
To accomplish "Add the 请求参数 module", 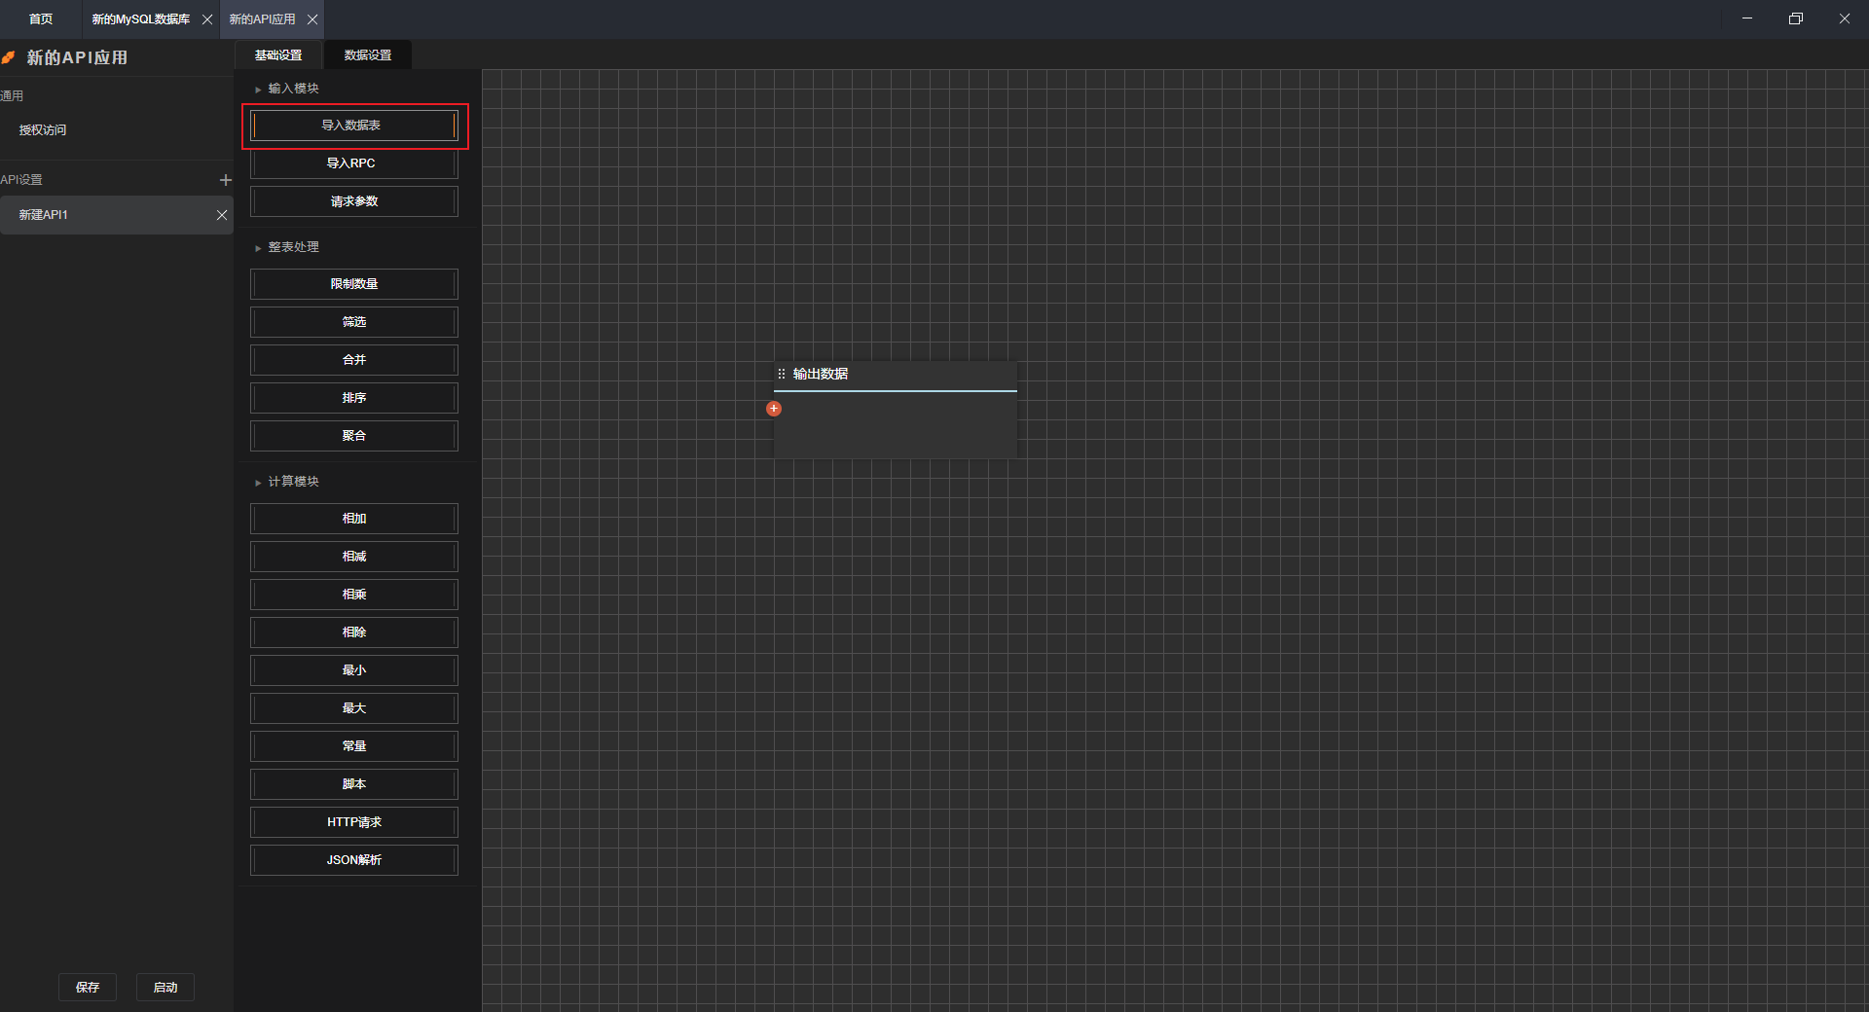I will click(x=354, y=201).
